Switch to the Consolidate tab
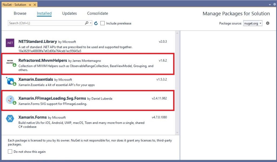Image resolution: width=277 pixels, height=162 pixels. point(97,13)
